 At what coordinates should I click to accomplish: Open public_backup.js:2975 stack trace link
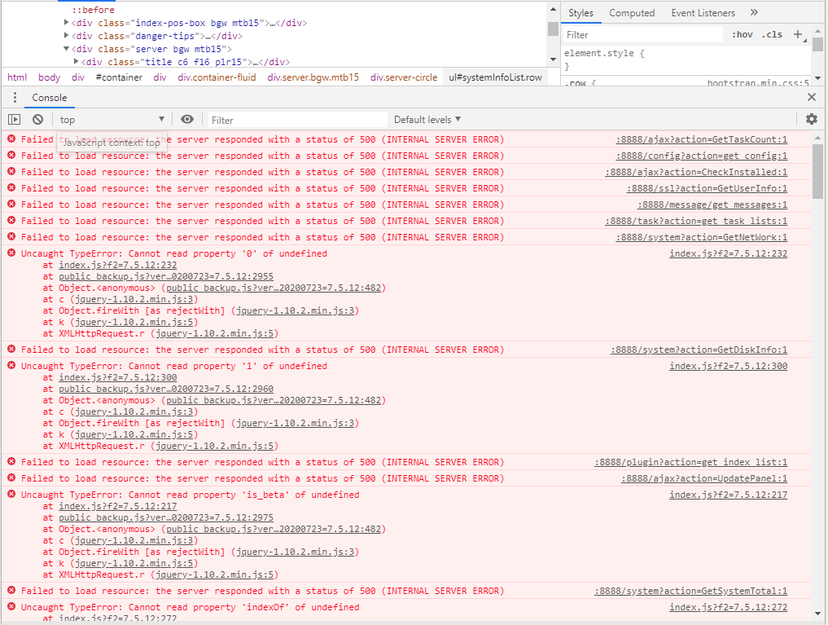pos(166,517)
